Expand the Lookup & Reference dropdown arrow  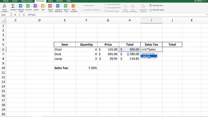61,6
